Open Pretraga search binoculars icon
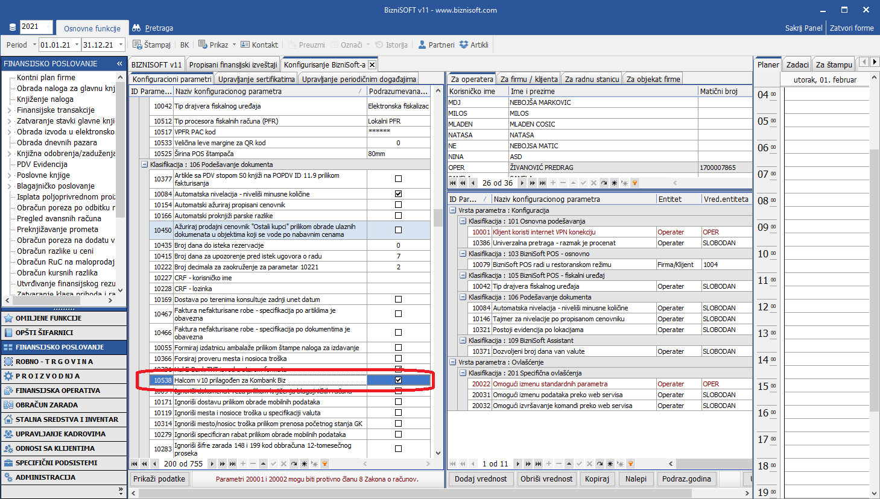Viewport: 880px width, 499px height. tap(136, 28)
